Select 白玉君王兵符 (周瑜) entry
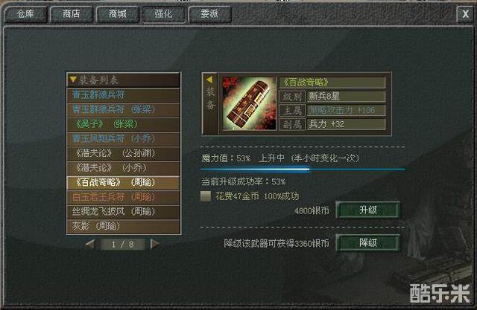Image resolution: width=477 pixels, height=310 pixels. tap(123, 197)
